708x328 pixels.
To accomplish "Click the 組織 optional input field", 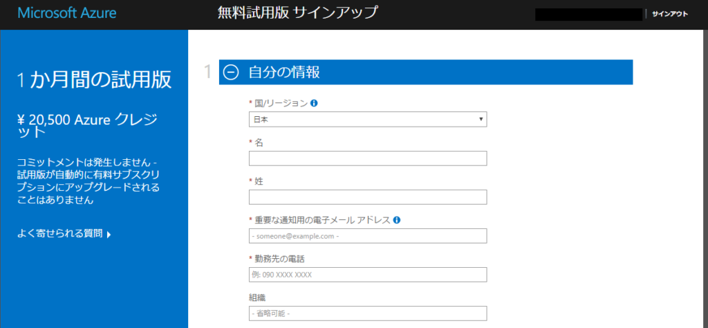I will pyautogui.click(x=368, y=313).
